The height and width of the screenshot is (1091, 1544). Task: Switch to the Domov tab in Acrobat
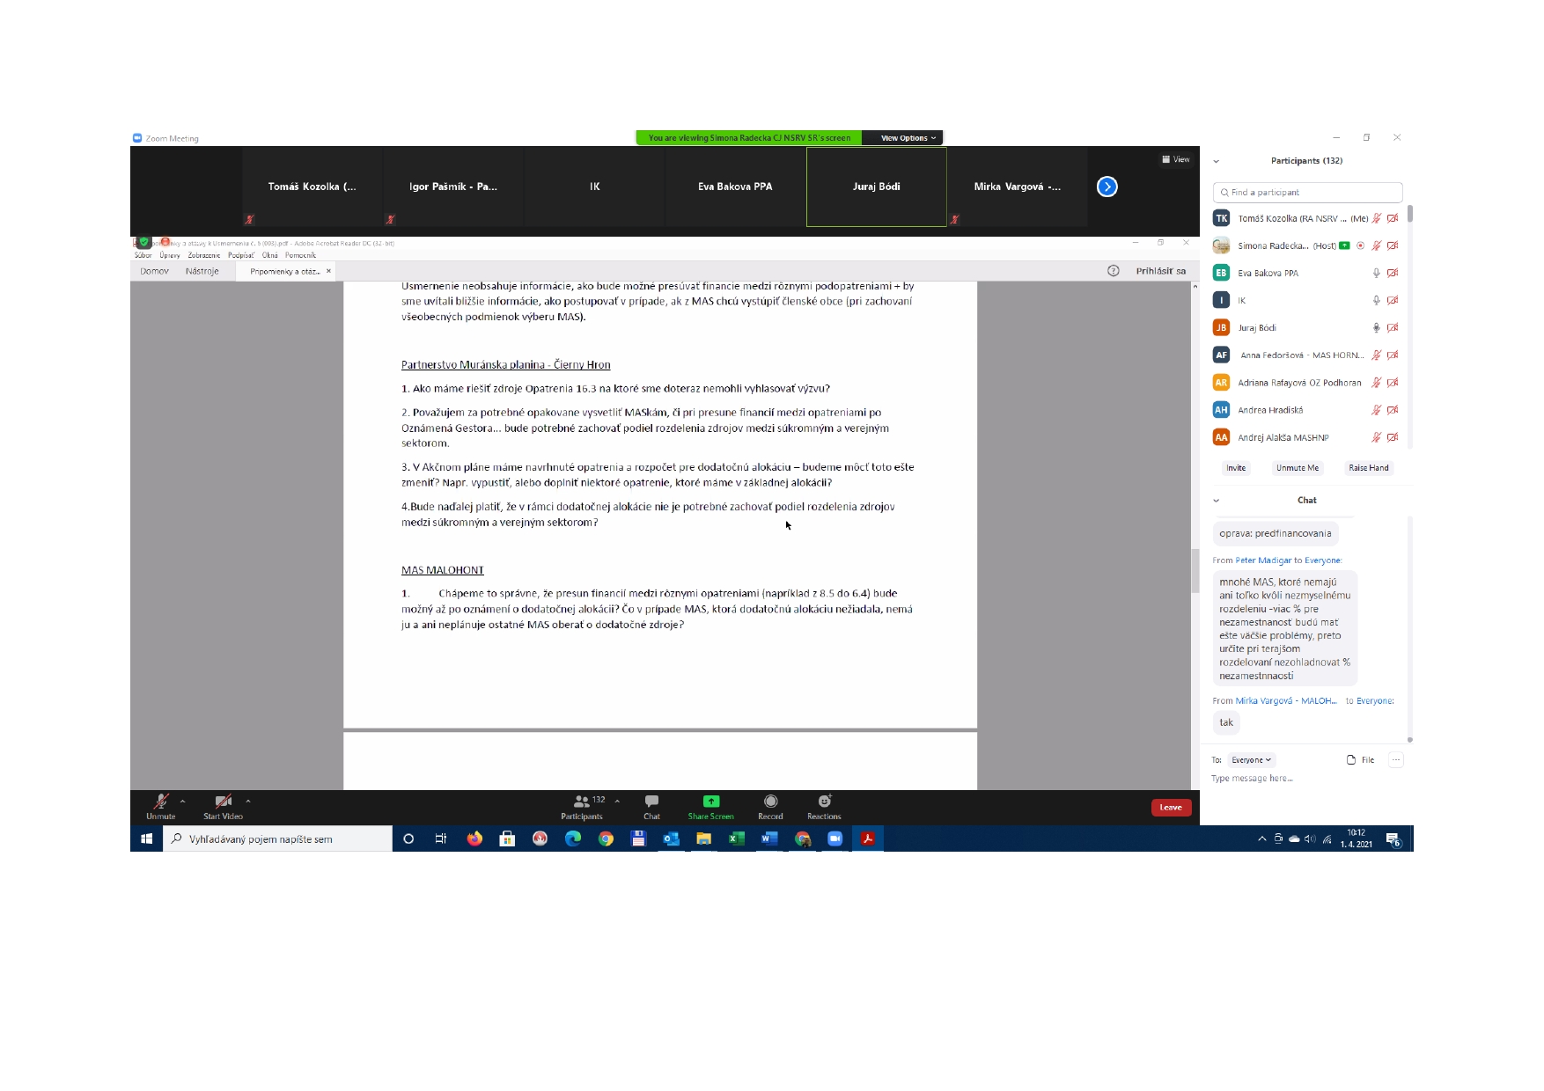pos(154,271)
